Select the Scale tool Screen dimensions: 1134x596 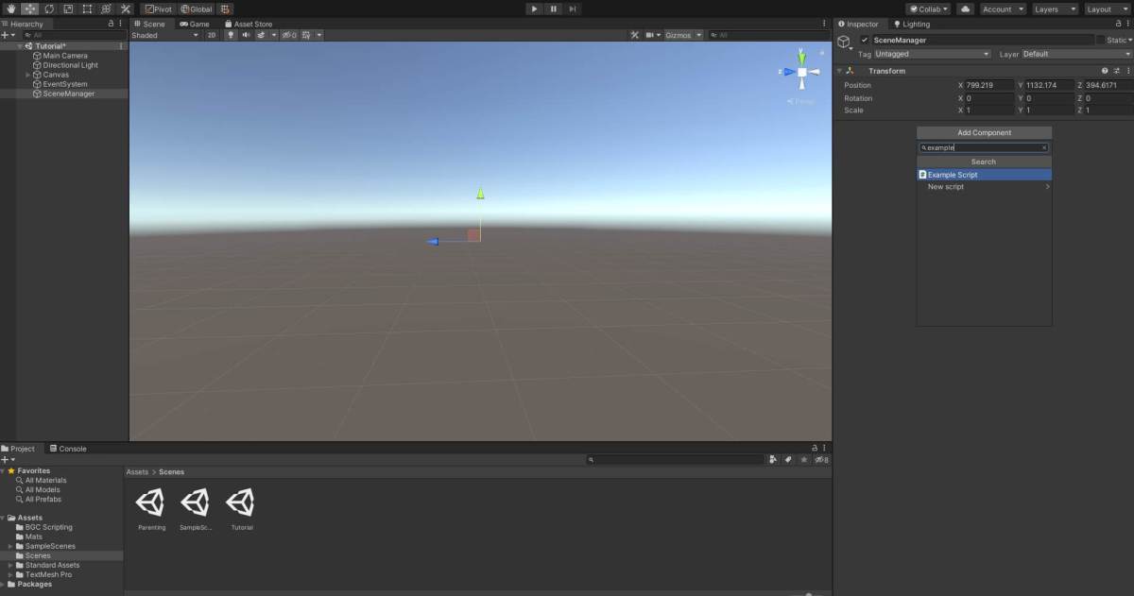[67, 9]
